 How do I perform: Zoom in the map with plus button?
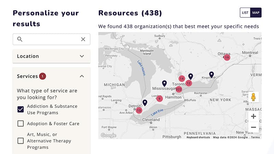pos(253,116)
